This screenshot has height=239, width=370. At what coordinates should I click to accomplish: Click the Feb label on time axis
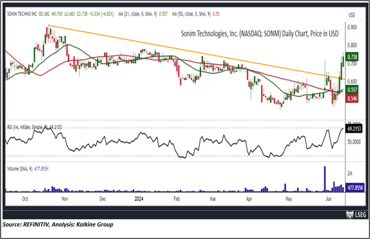[177, 199]
